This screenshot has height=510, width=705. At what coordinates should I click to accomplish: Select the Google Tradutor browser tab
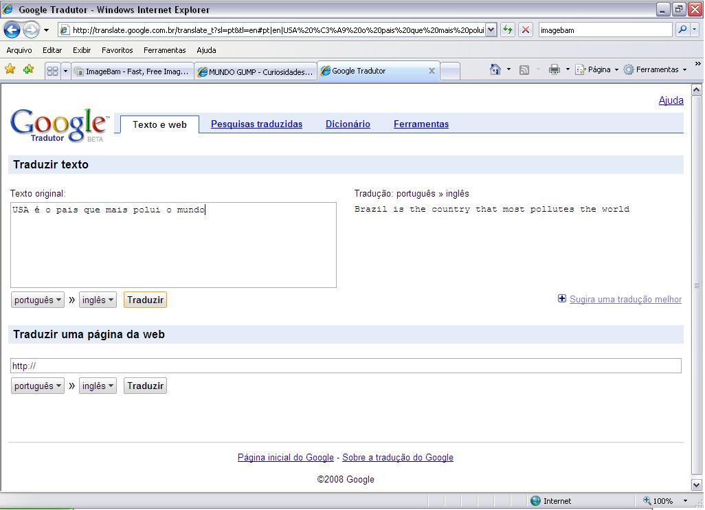point(378,71)
